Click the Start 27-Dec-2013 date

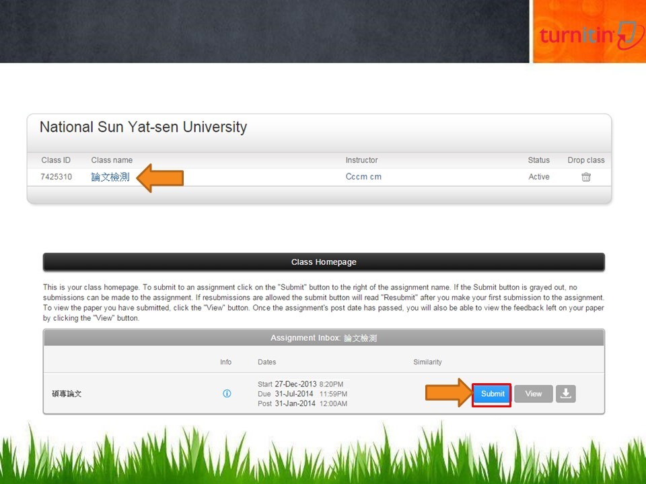pos(300,384)
